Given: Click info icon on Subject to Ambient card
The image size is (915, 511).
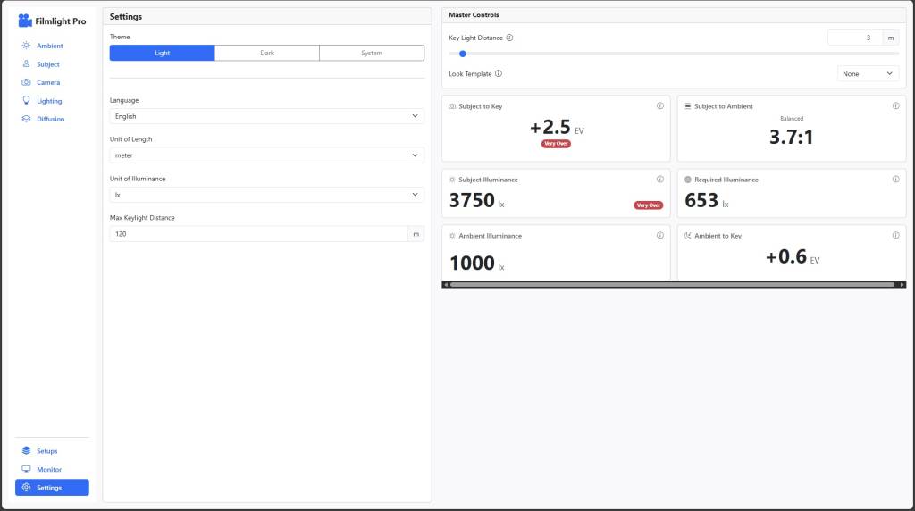Looking at the screenshot, I should (x=895, y=106).
